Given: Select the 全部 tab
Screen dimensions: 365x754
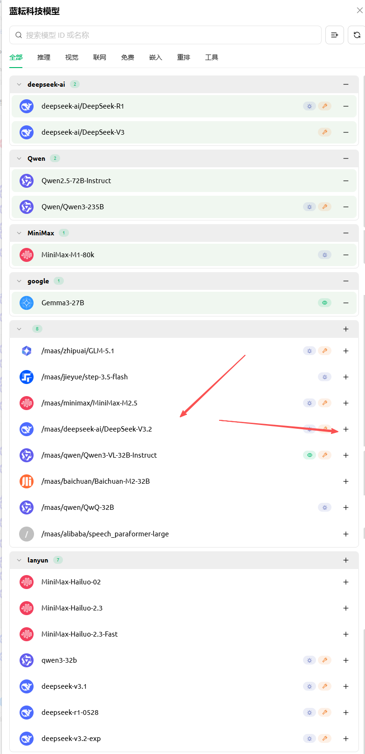Looking at the screenshot, I should 16,57.
